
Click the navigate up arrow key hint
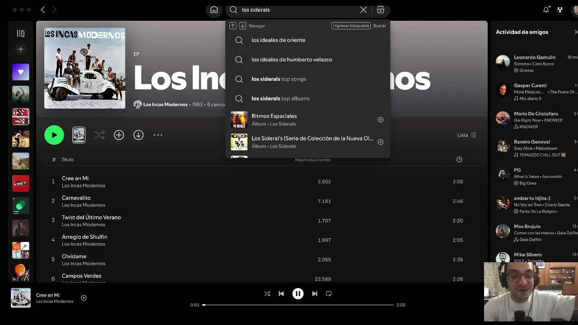click(x=233, y=26)
